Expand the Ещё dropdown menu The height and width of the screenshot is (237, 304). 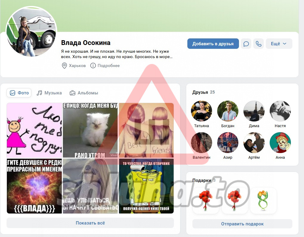point(279,44)
